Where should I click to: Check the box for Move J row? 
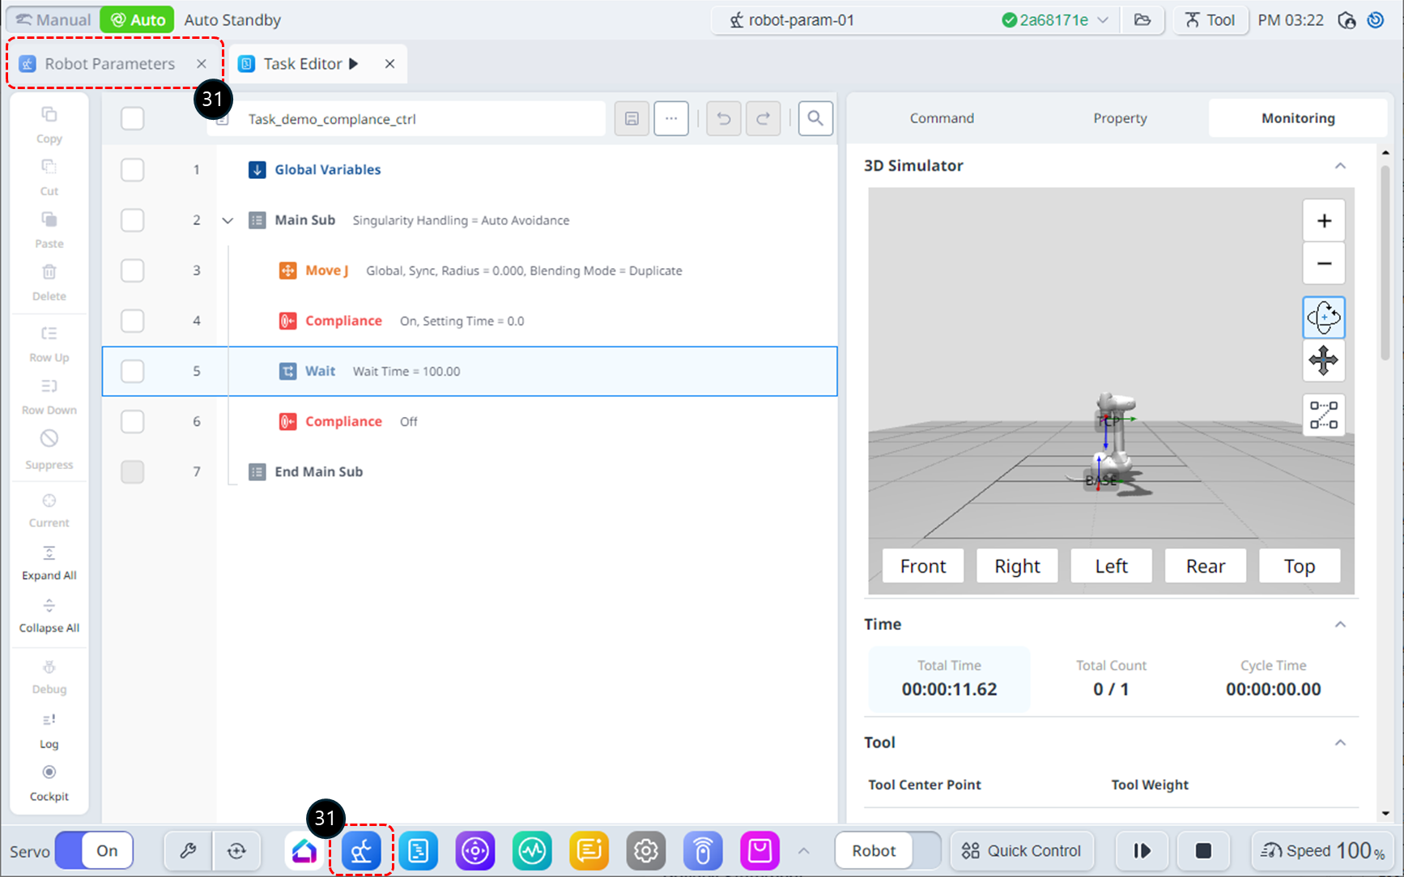[132, 270]
